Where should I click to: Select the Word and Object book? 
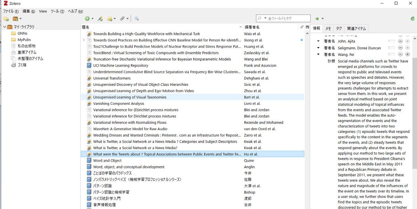tap(193, 160)
